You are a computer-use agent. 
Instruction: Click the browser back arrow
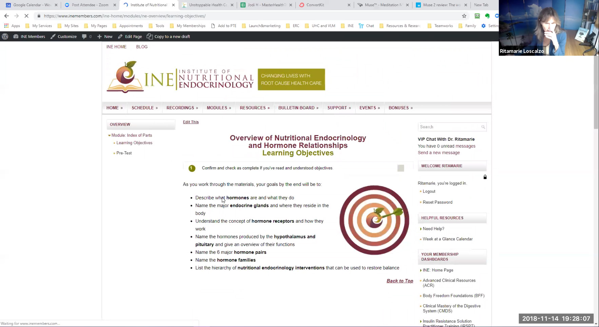tap(6, 16)
